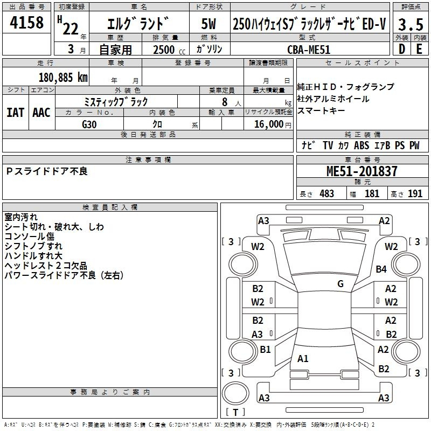Click the ナビ equipment entry

(308, 145)
